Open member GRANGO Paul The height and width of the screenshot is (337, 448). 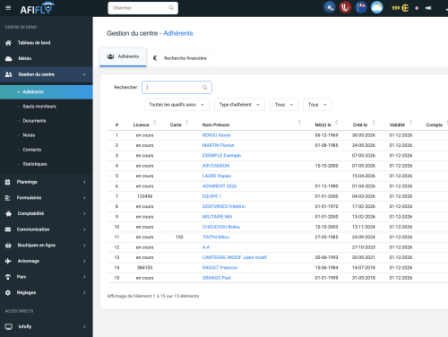[x=217, y=278]
